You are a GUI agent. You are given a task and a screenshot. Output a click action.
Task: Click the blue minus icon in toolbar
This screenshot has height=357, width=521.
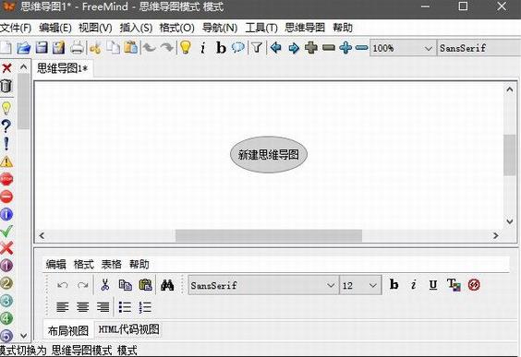pyautogui.click(x=361, y=48)
